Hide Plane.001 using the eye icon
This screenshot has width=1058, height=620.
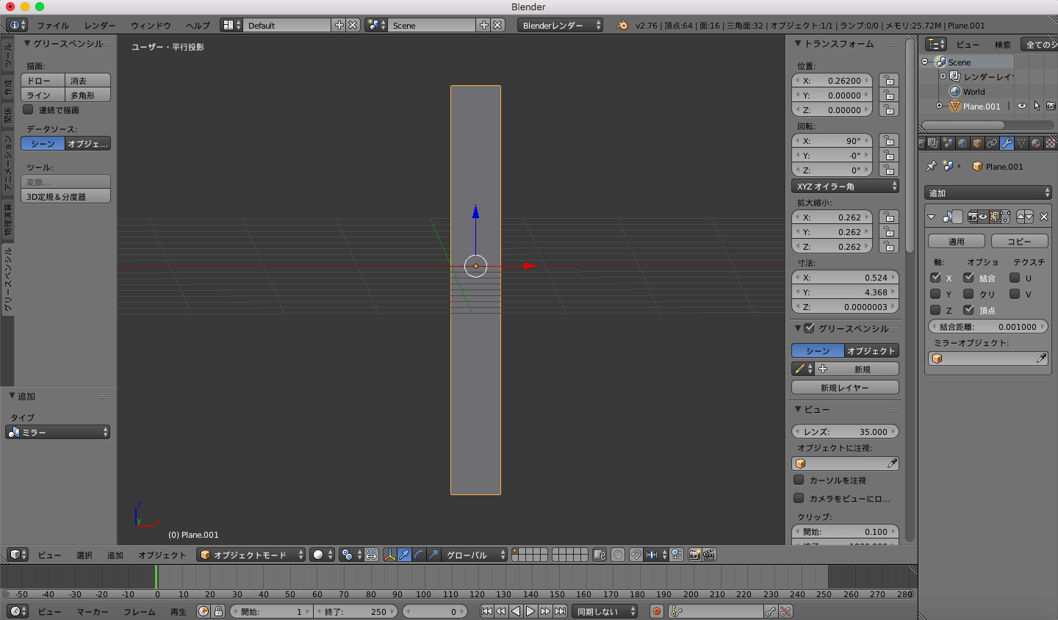pos(1021,107)
